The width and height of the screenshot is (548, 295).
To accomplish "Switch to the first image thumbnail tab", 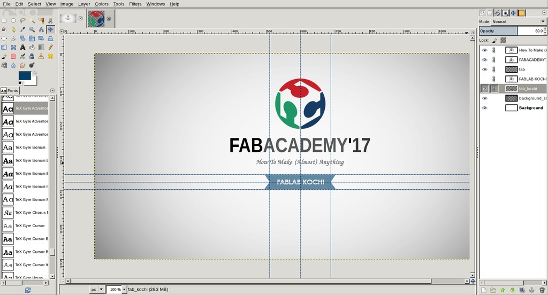I will 68,18.
